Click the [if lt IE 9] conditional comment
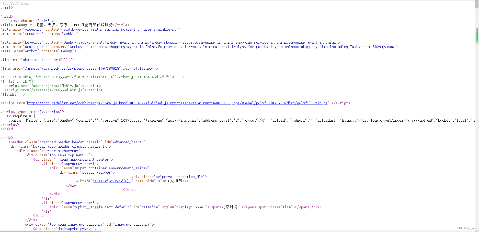Image resolution: width=479 pixels, height=232 pixels. point(18,81)
